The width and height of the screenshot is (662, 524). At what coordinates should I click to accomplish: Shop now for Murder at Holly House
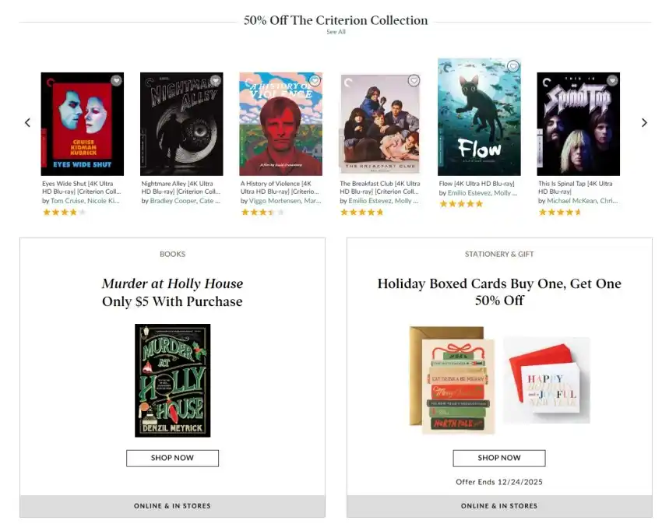pos(172,458)
